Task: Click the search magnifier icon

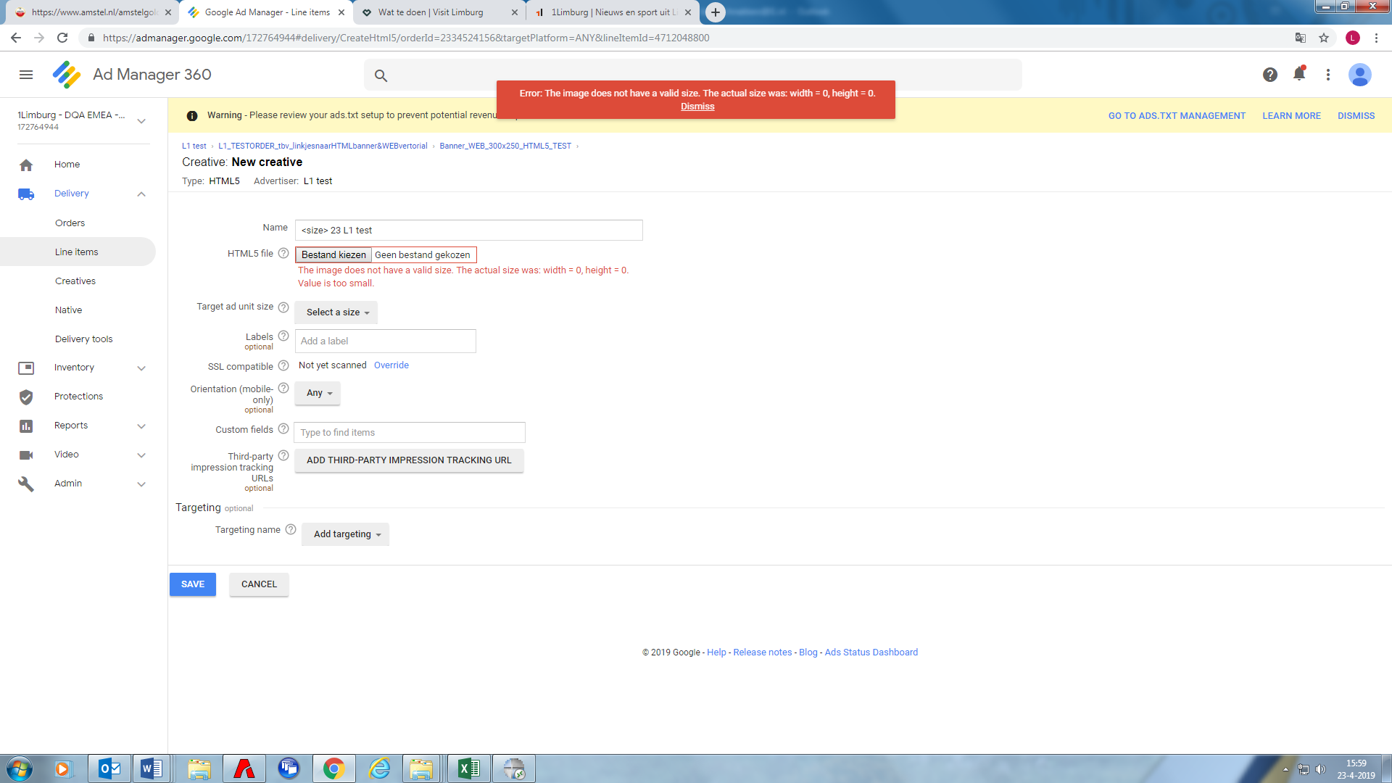Action: point(381,75)
